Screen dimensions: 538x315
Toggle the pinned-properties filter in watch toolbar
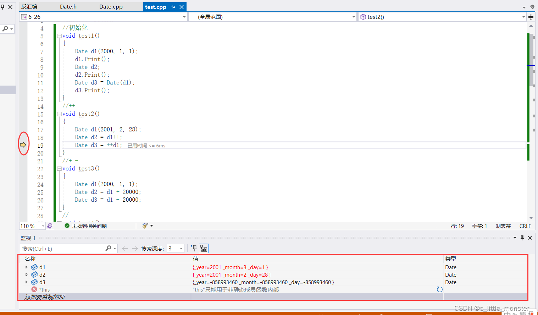194,248
